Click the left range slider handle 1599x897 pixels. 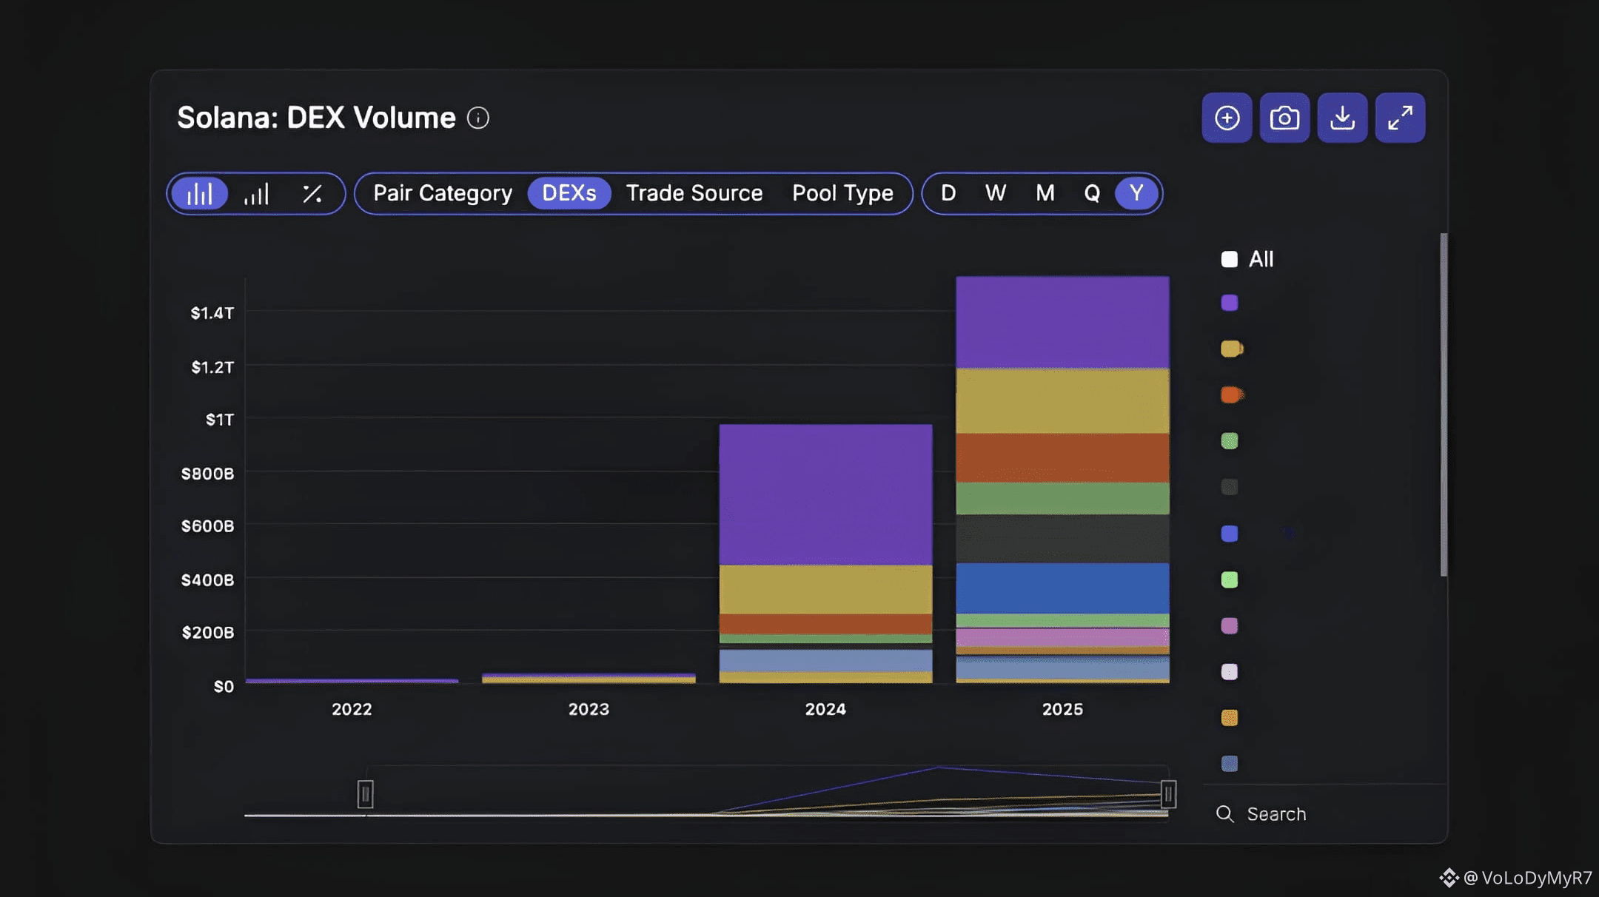[365, 794]
